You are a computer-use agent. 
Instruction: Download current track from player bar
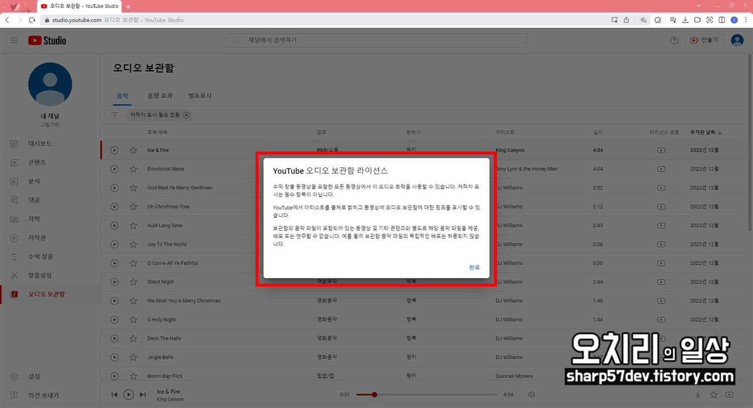[698, 395]
